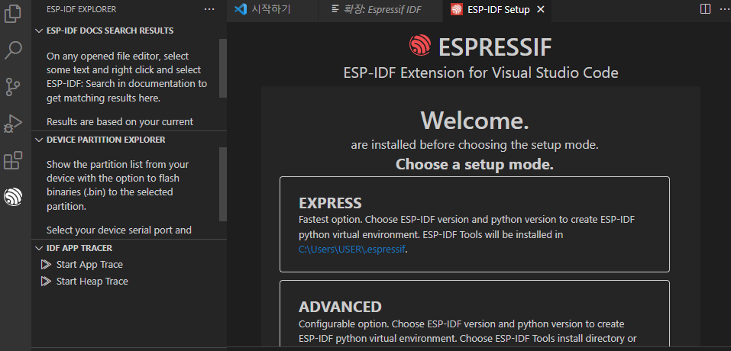The image size is (731, 351).
Task: Open the Search view in activity bar
Action: click(12, 50)
